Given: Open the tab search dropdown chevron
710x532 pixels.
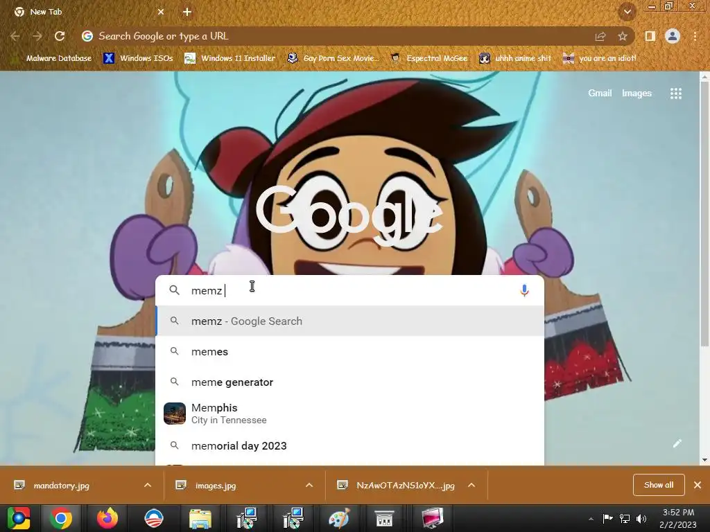Looking at the screenshot, I should [x=627, y=12].
